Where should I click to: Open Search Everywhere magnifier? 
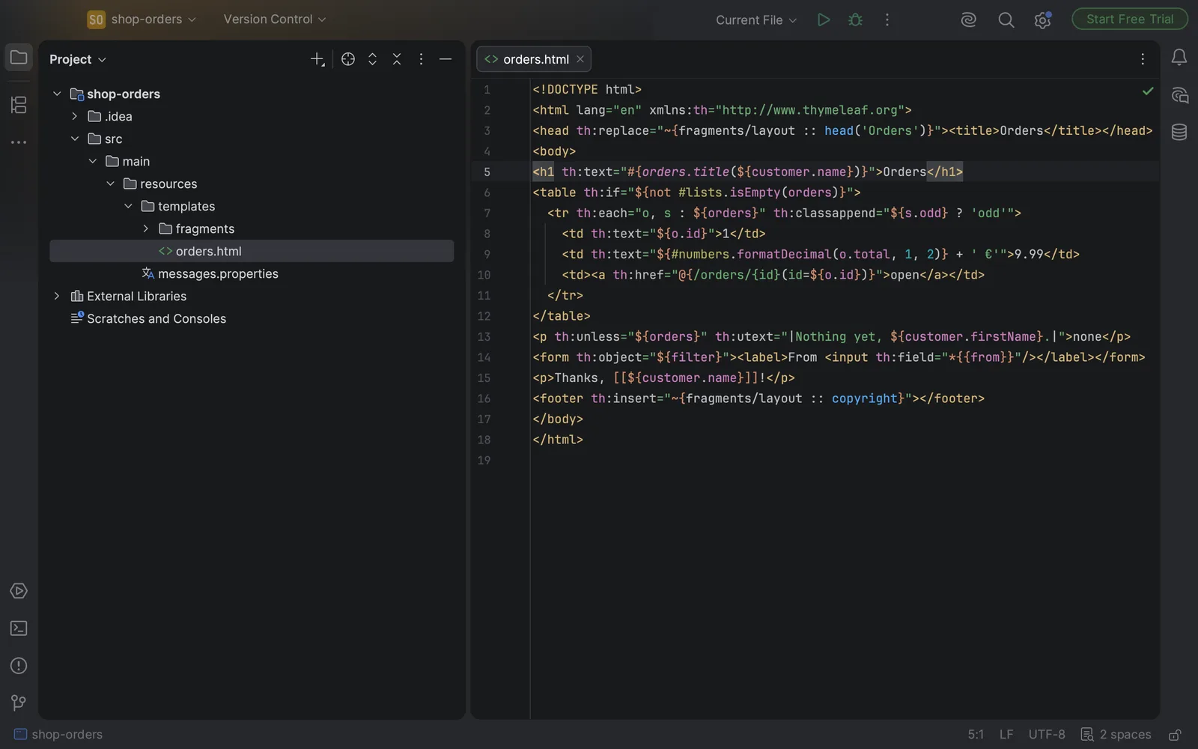point(1006,19)
